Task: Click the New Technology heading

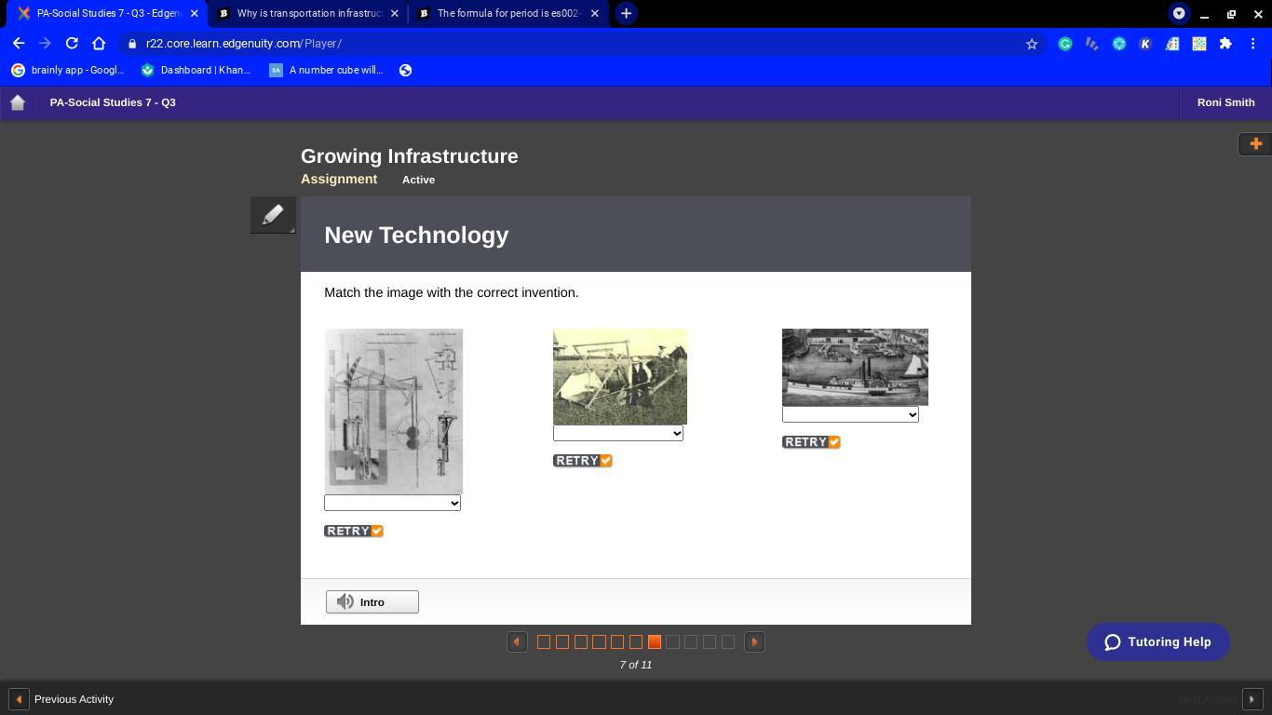Action: [x=416, y=235]
